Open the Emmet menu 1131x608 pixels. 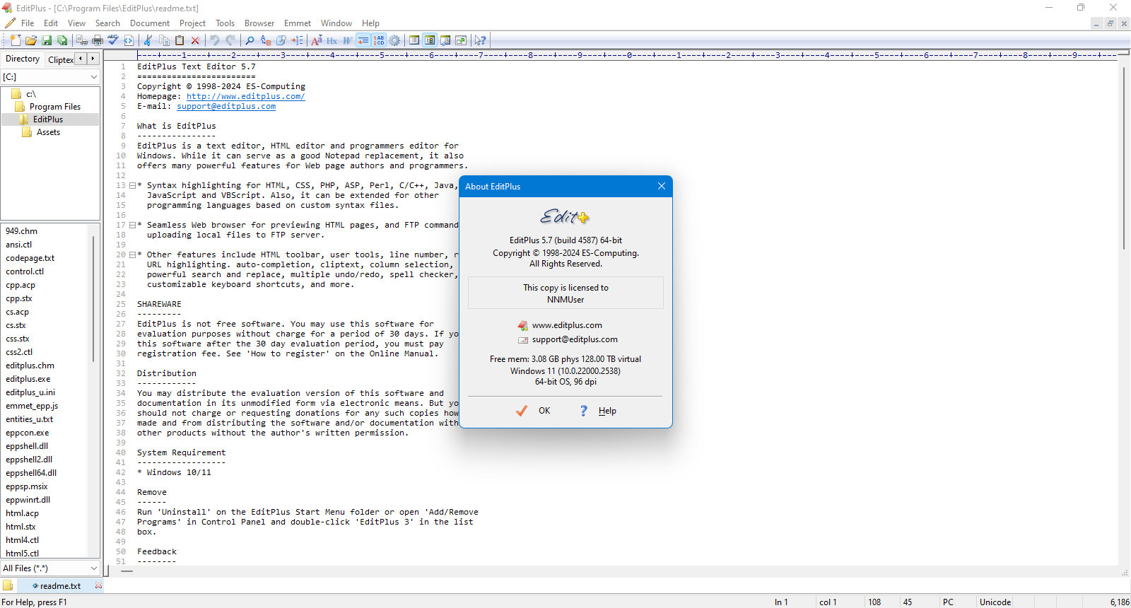(298, 23)
